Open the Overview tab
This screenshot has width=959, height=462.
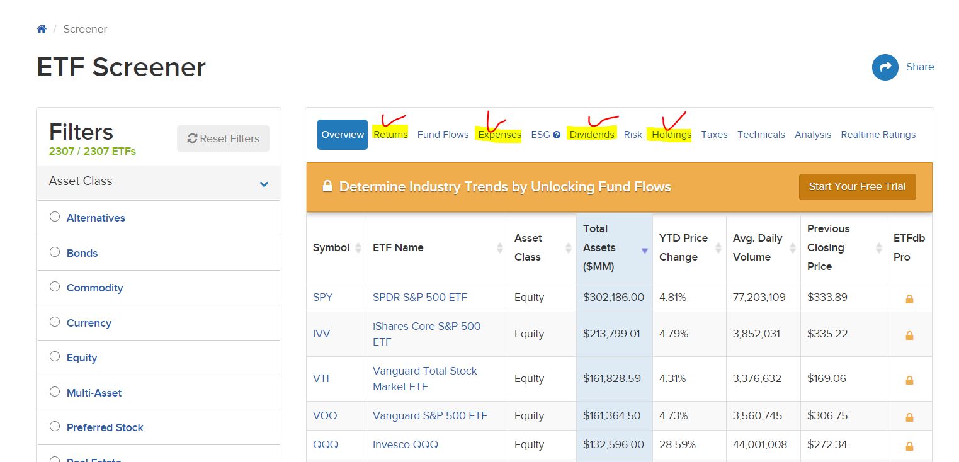point(343,135)
